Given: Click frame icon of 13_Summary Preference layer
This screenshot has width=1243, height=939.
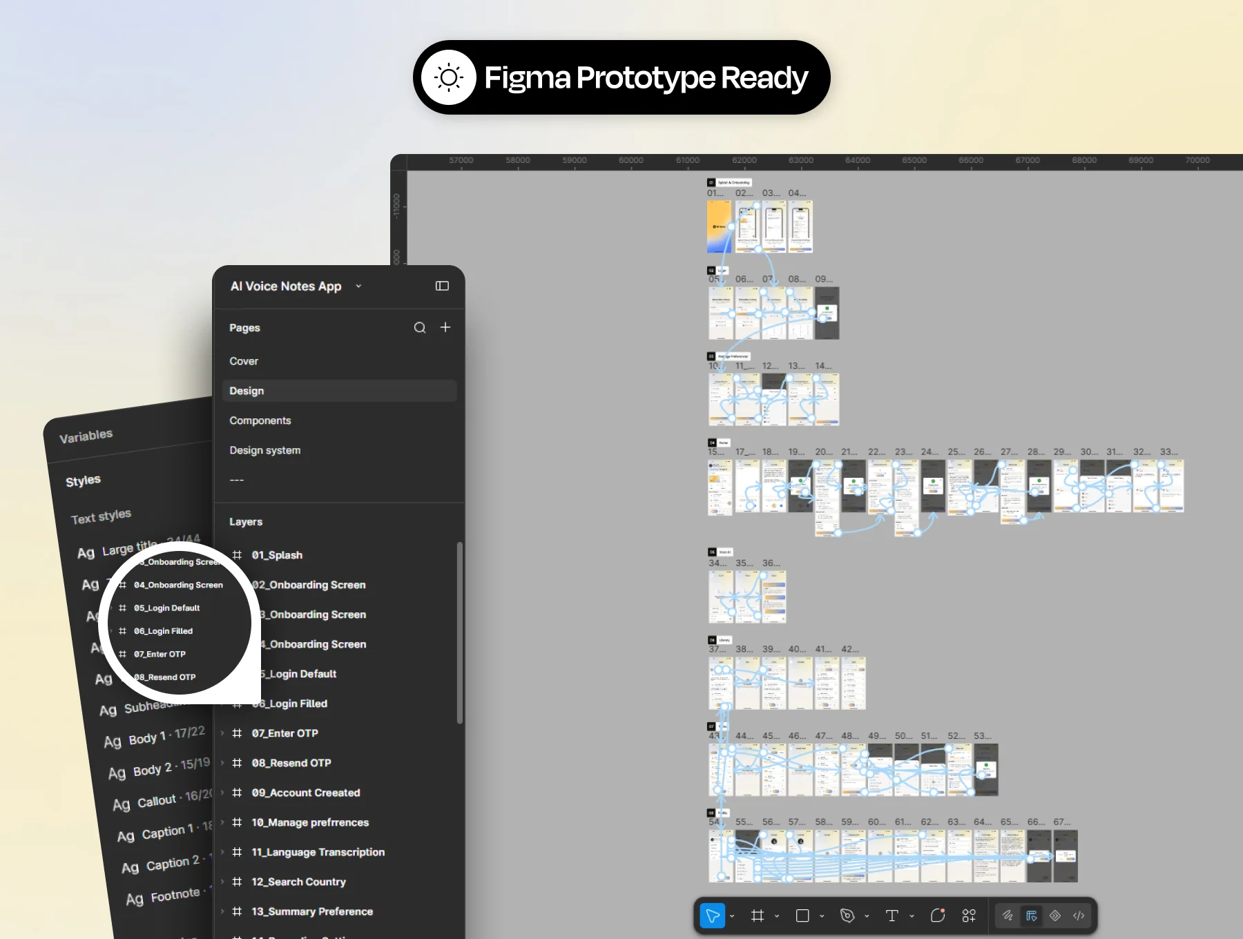Looking at the screenshot, I should tap(237, 911).
